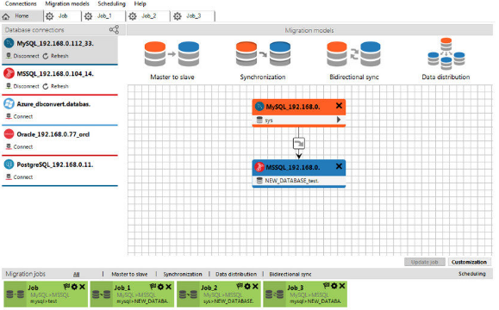Click the Azure Windows icon in connections list

(x=9, y=103)
